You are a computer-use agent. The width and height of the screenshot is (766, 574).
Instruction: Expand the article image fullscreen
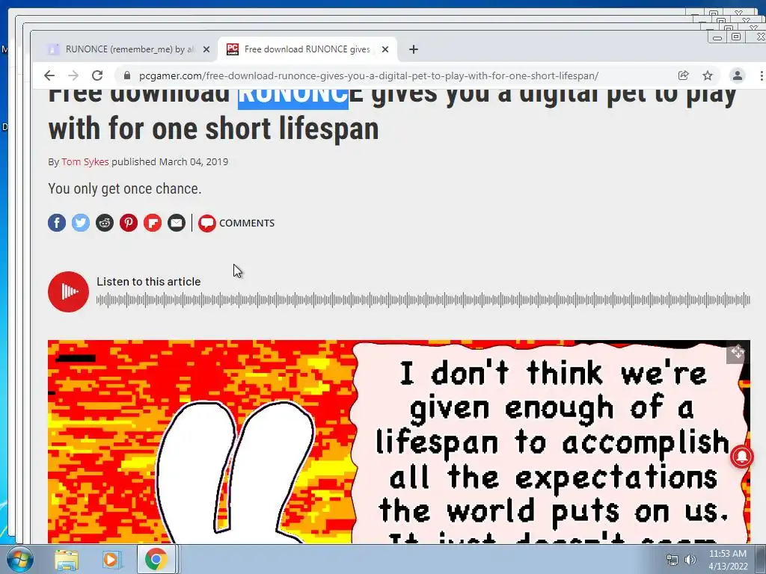coord(737,351)
